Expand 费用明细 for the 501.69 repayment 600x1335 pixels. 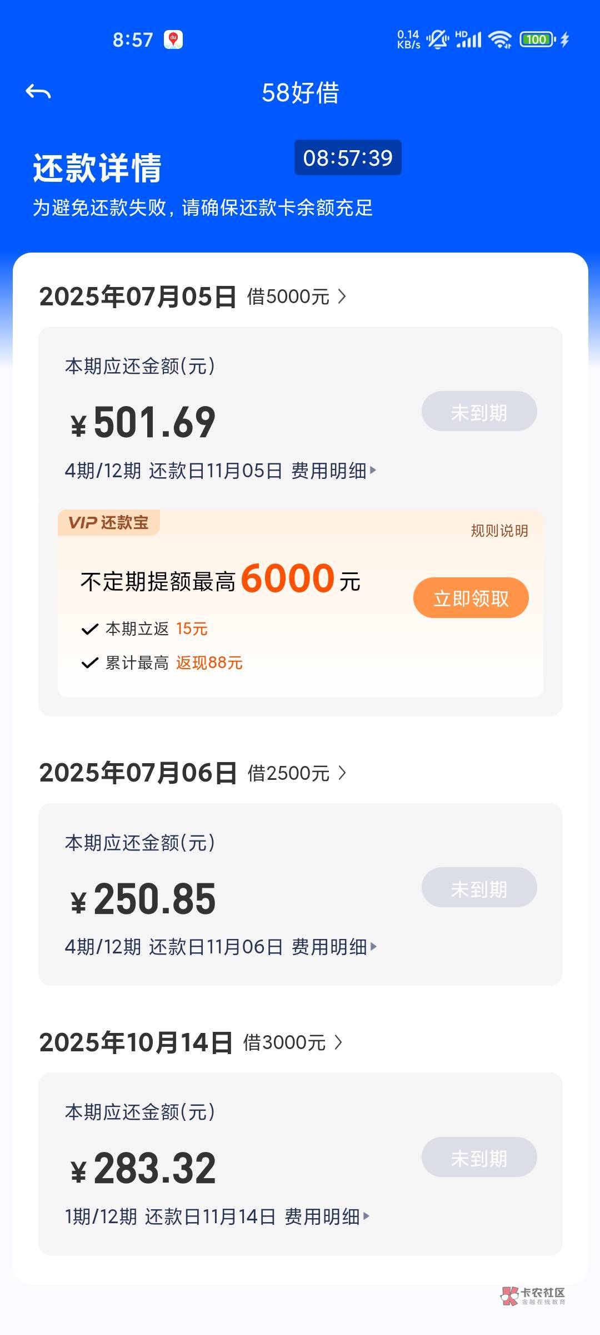point(334,471)
